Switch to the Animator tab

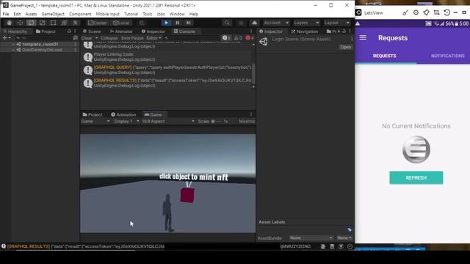(121, 32)
